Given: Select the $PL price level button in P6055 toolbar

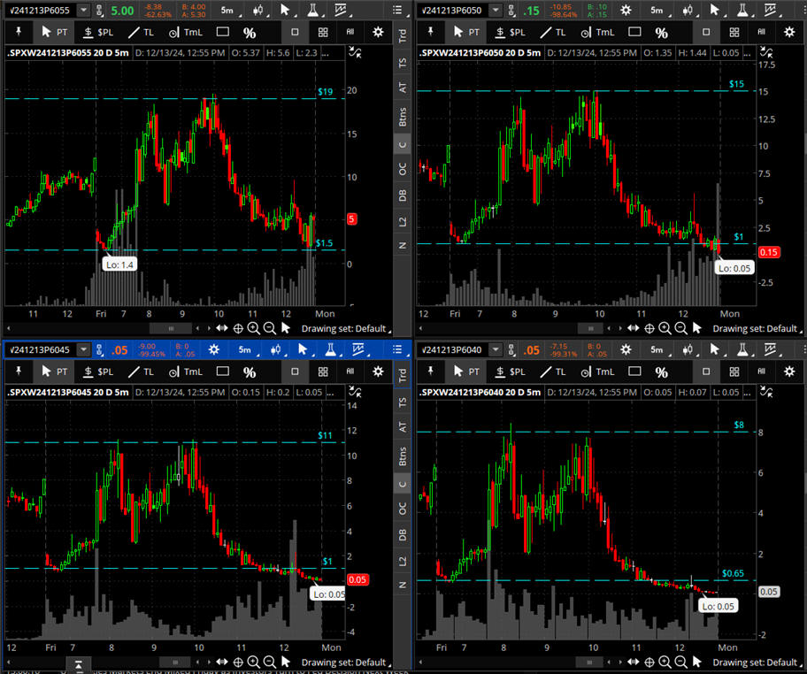Looking at the screenshot, I should (x=98, y=32).
